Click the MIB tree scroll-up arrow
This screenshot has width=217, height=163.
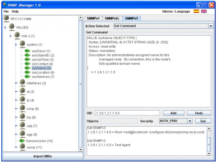coord(81,18)
